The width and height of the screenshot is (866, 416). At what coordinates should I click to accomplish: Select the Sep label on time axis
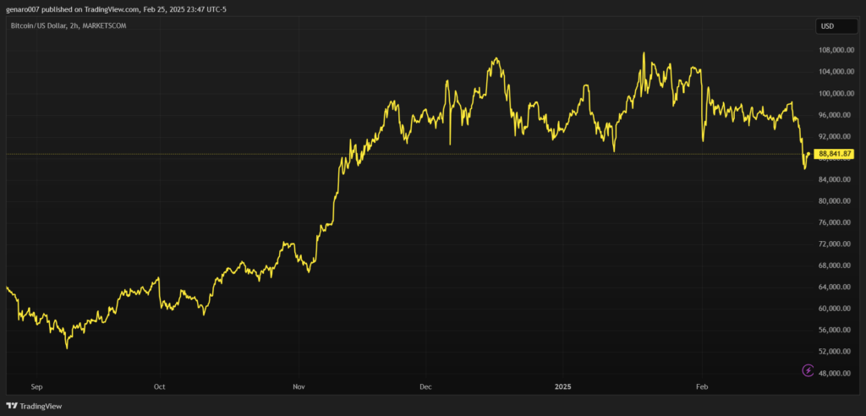(x=36, y=386)
